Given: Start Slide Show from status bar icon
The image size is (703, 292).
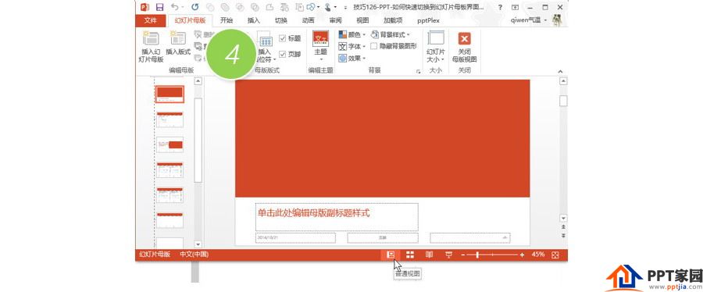Looking at the screenshot, I should point(449,255).
